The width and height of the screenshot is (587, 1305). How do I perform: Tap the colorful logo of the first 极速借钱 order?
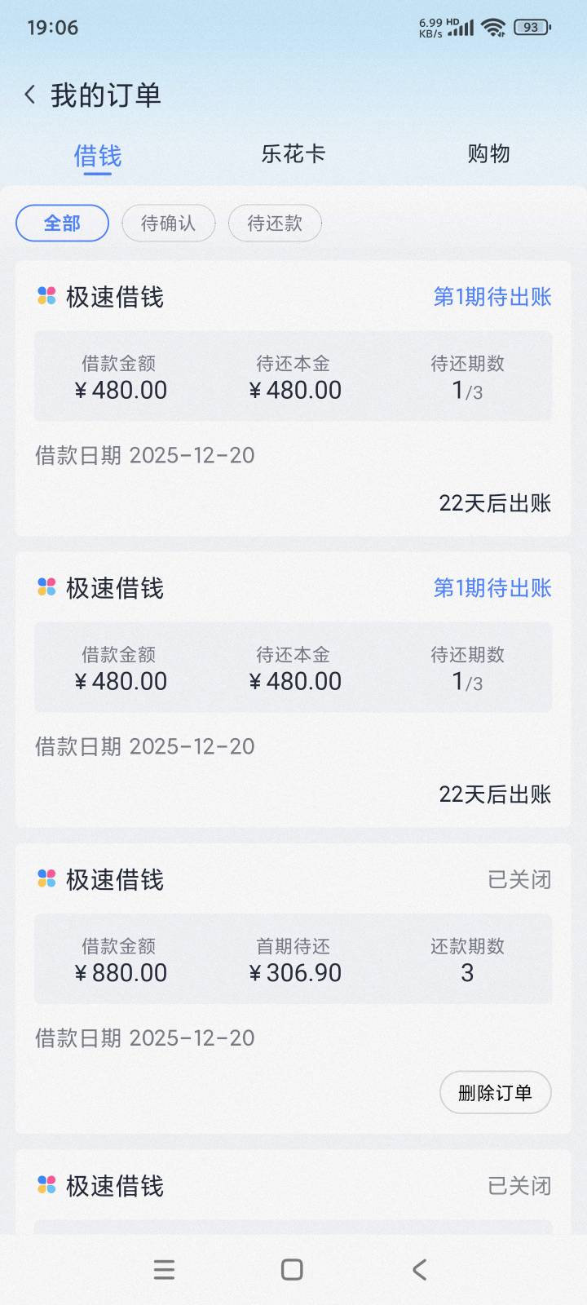point(46,296)
